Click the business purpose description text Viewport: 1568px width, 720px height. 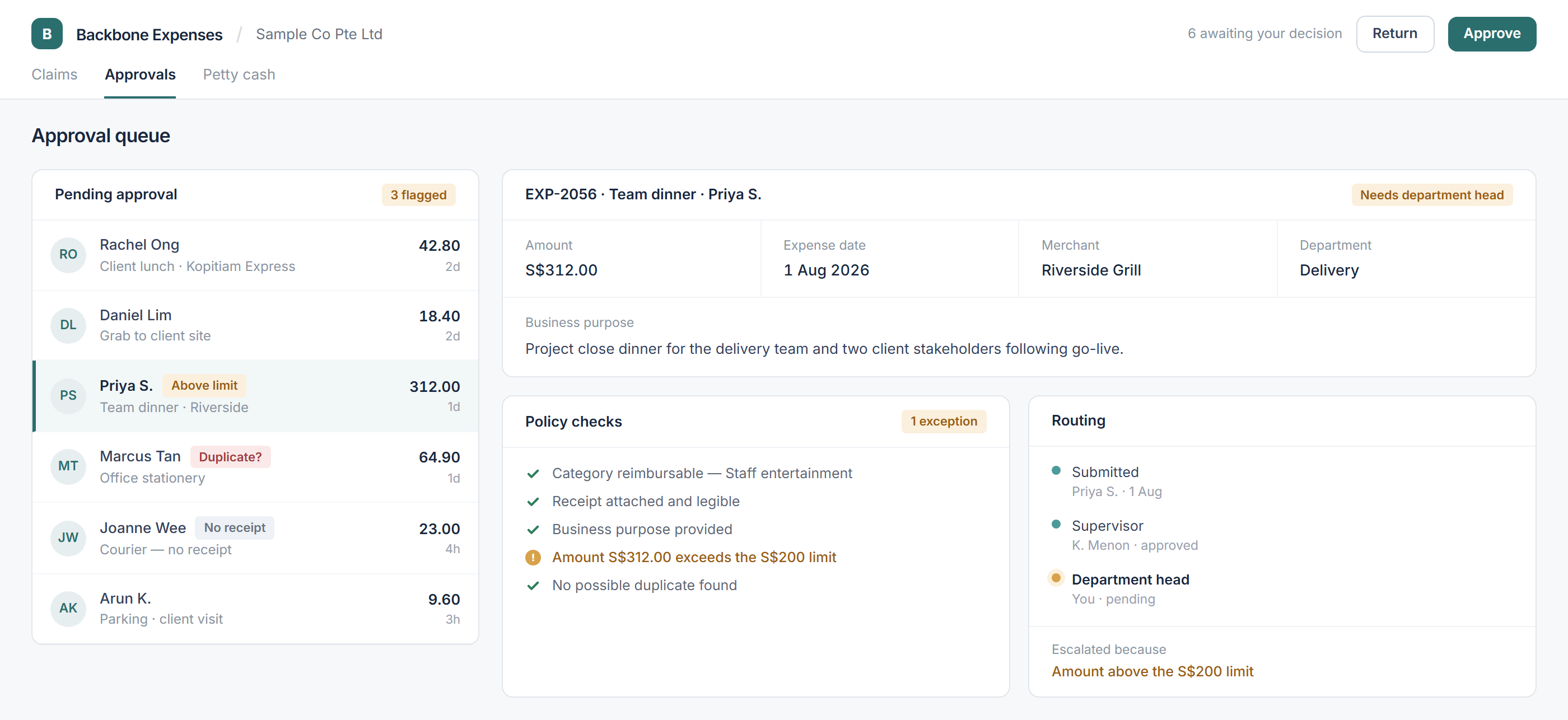click(x=824, y=349)
